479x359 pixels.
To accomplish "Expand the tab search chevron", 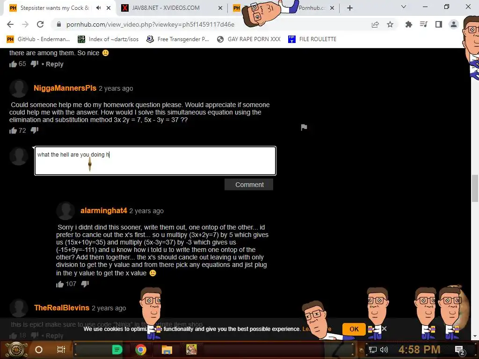I will point(404,7).
